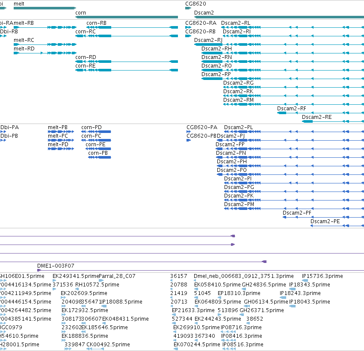Select protein corn-PC

(96, 140)
